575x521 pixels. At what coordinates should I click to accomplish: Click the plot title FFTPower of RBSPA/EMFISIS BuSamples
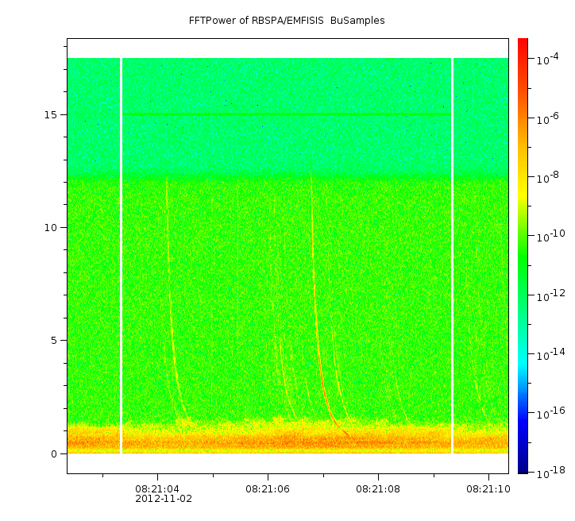point(287,21)
